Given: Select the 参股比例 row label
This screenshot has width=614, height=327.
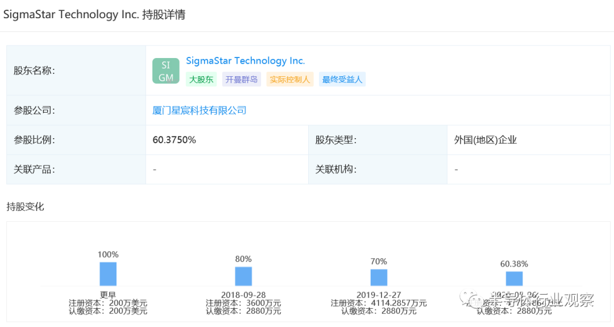Looking at the screenshot, I should pos(35,140).
